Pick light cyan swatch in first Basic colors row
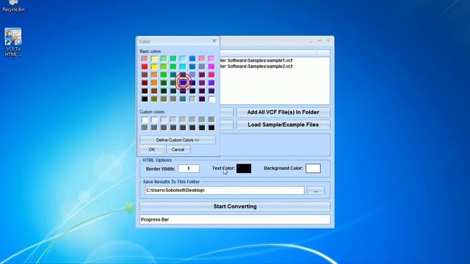470x264 pixels. (183, 59)
